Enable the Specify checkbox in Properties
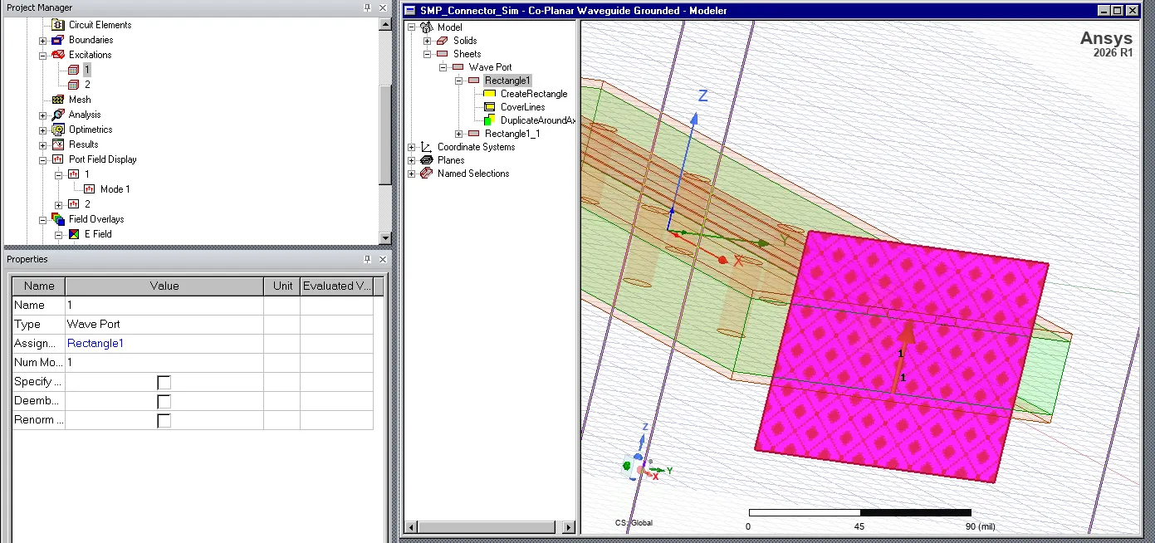1155x543 pixels. point(164,382)
